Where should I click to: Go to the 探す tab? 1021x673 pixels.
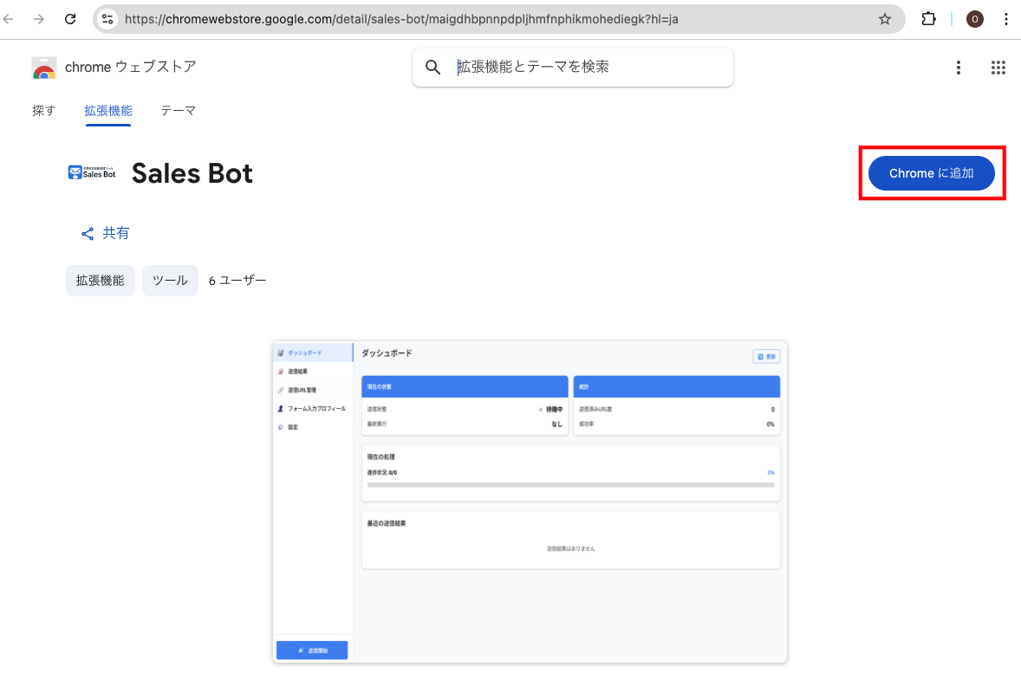(x=43, y=111)
